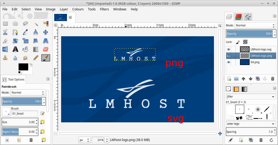Toggle lock alpha channel checkerboard icon
This screenshot has width=278, height=145.
[x=245, y=42]
